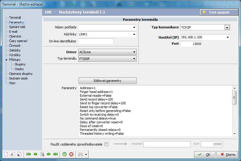
Task: Cancel changes with red cross icon
Action: [x=71, y=154]
